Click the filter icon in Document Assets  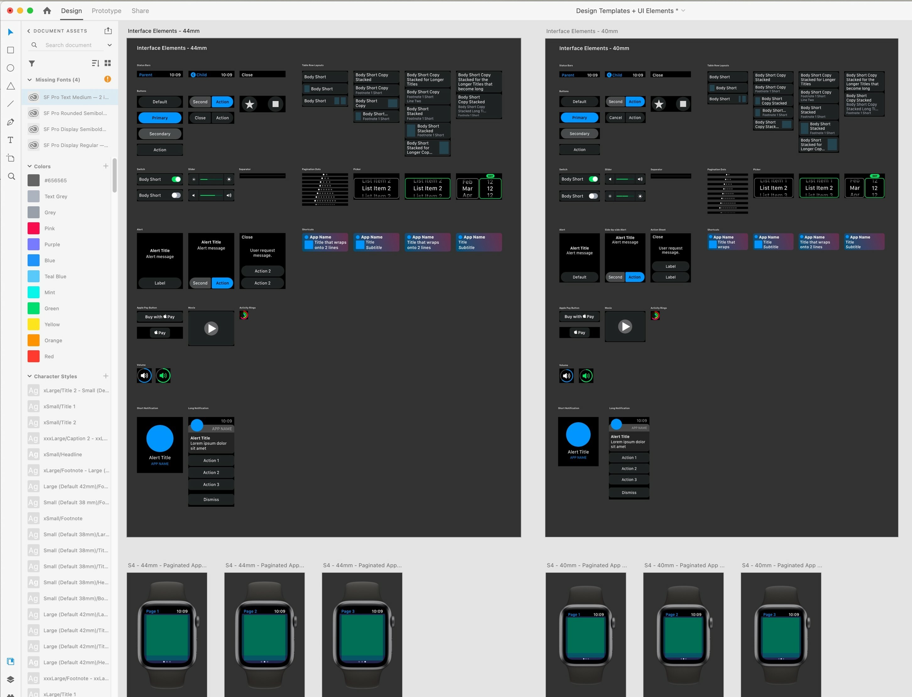32,63
